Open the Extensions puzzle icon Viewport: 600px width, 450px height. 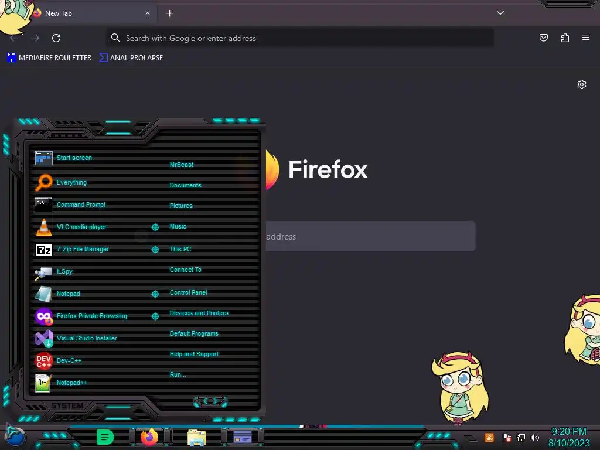pos(565,37)
